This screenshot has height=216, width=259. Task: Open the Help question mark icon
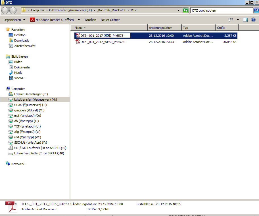click(253, 20)
